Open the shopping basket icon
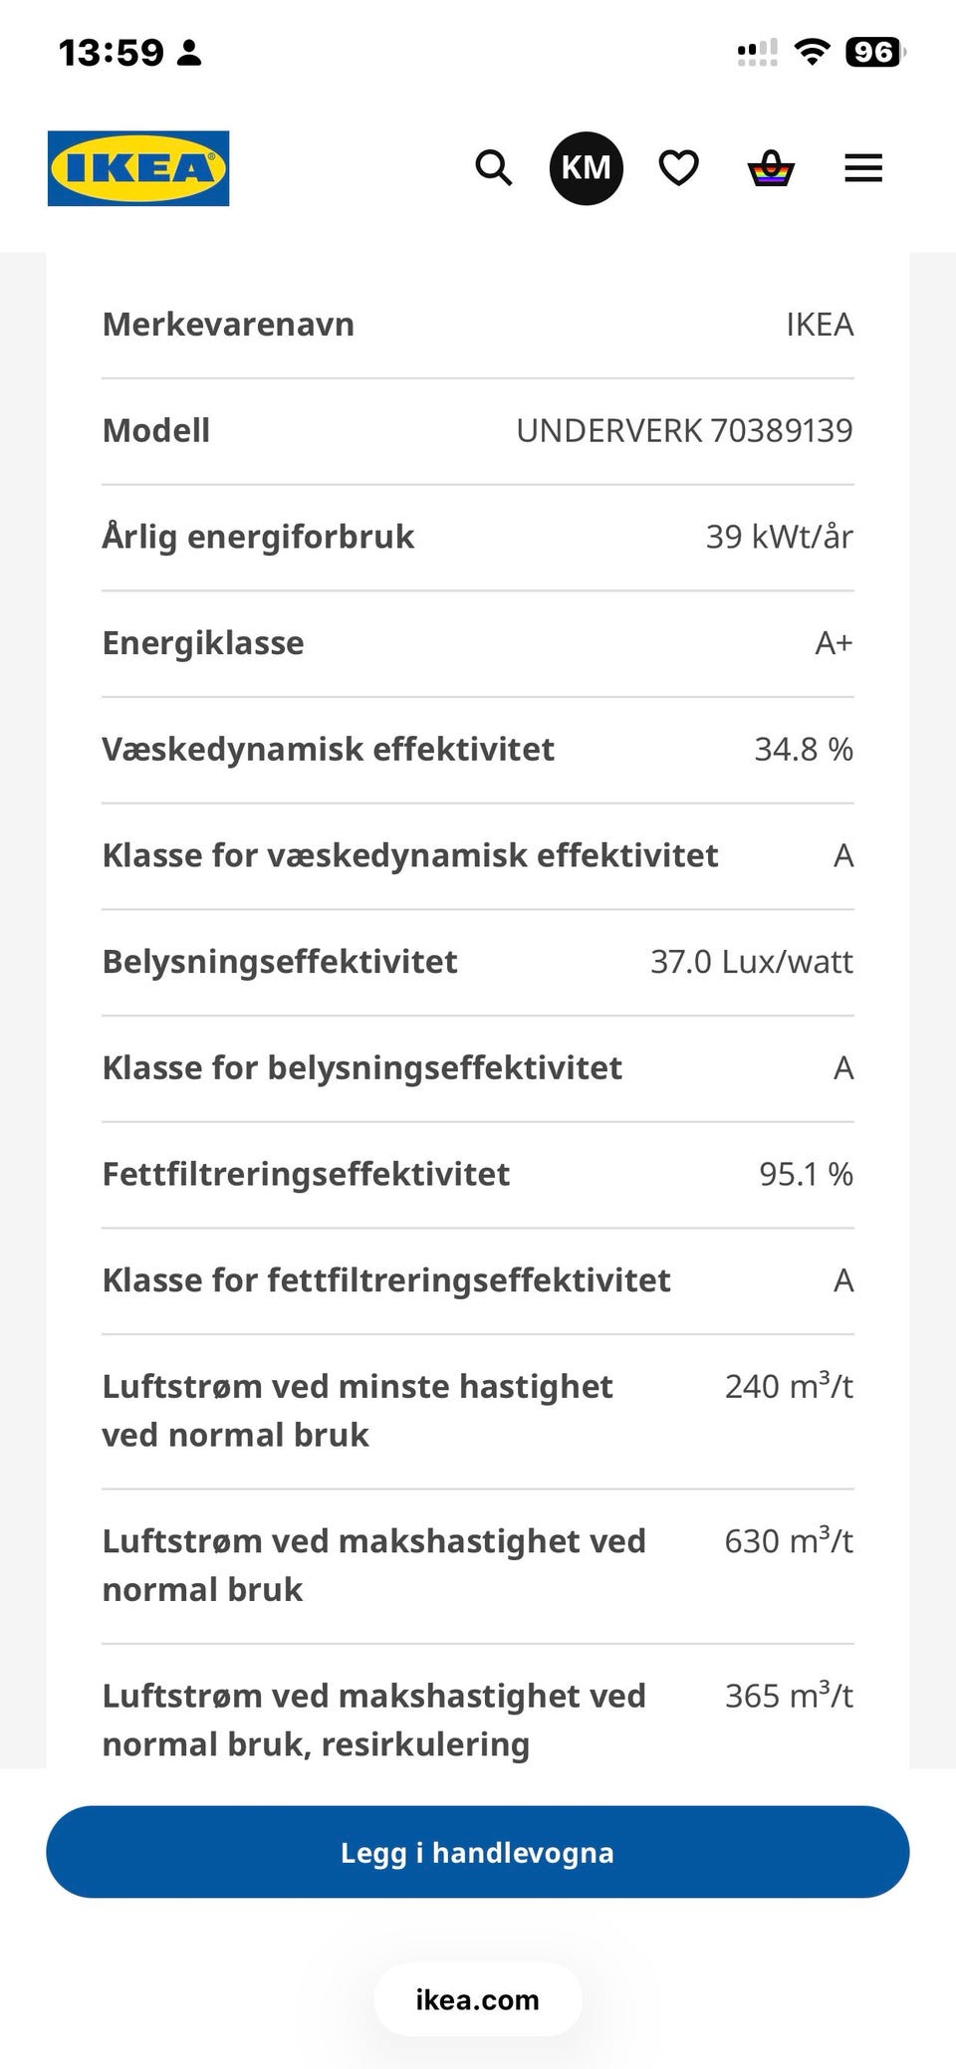Image resolution: width=956 pixels, height=2069 pixels. [x=771, y=168]
